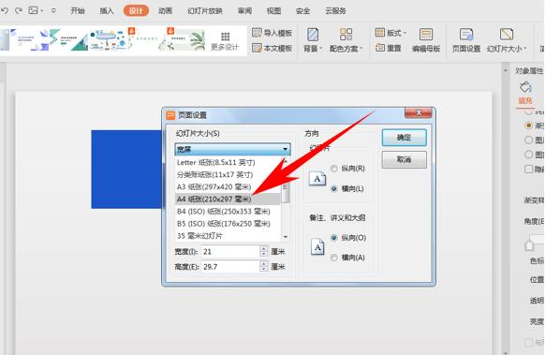Click the 编辑母板 edit master icon
The image size is (545, 355).
426,35
